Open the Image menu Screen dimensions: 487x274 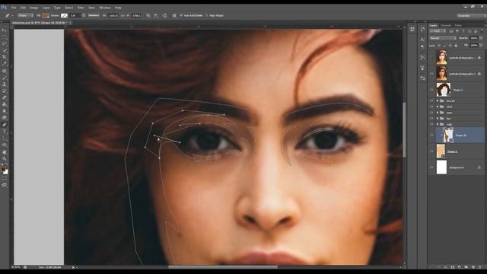[33, 8]
